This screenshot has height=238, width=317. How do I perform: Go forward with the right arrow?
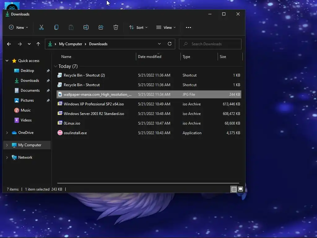[x=20, y=44]
